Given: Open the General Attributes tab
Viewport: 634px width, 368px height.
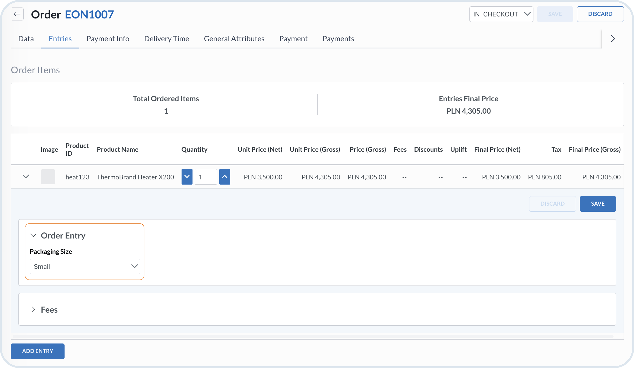Looking at the screenshot, I should [x=234, y=39].
